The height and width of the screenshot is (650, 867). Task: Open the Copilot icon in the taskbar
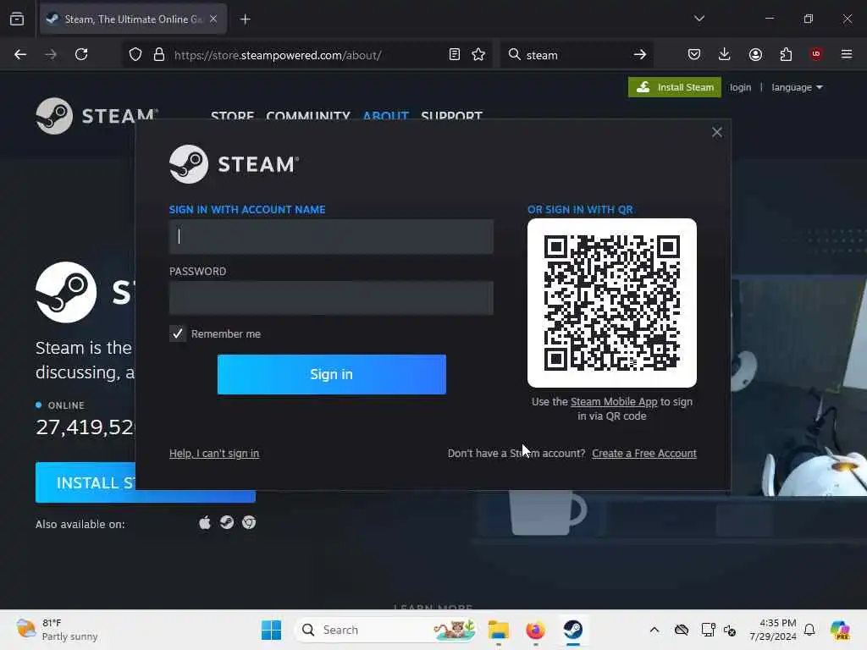(x=840, y=630)
